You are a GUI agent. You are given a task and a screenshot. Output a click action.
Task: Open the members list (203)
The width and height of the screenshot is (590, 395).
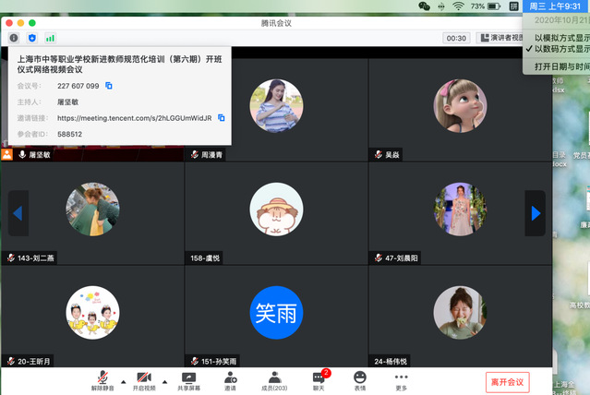tap(274, 380)
